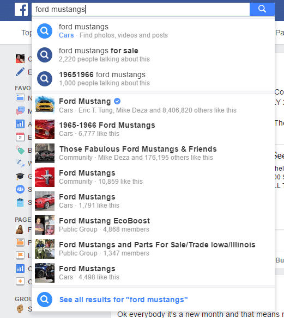284x318 pixels.
Task: Click the fist icon under Groups
Action: coord(20,309)
